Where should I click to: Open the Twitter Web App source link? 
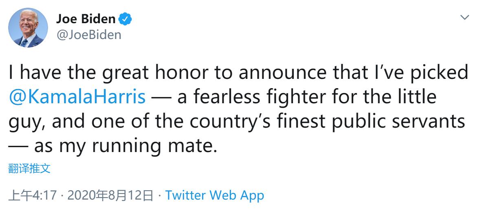point(215,196)
